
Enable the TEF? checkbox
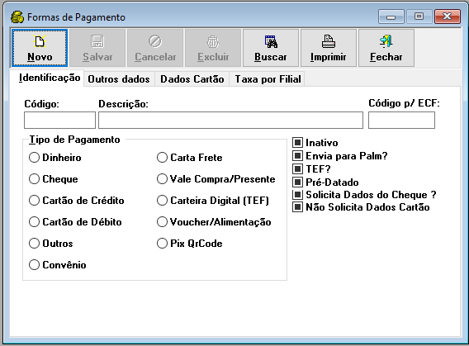tap(297, 169)
